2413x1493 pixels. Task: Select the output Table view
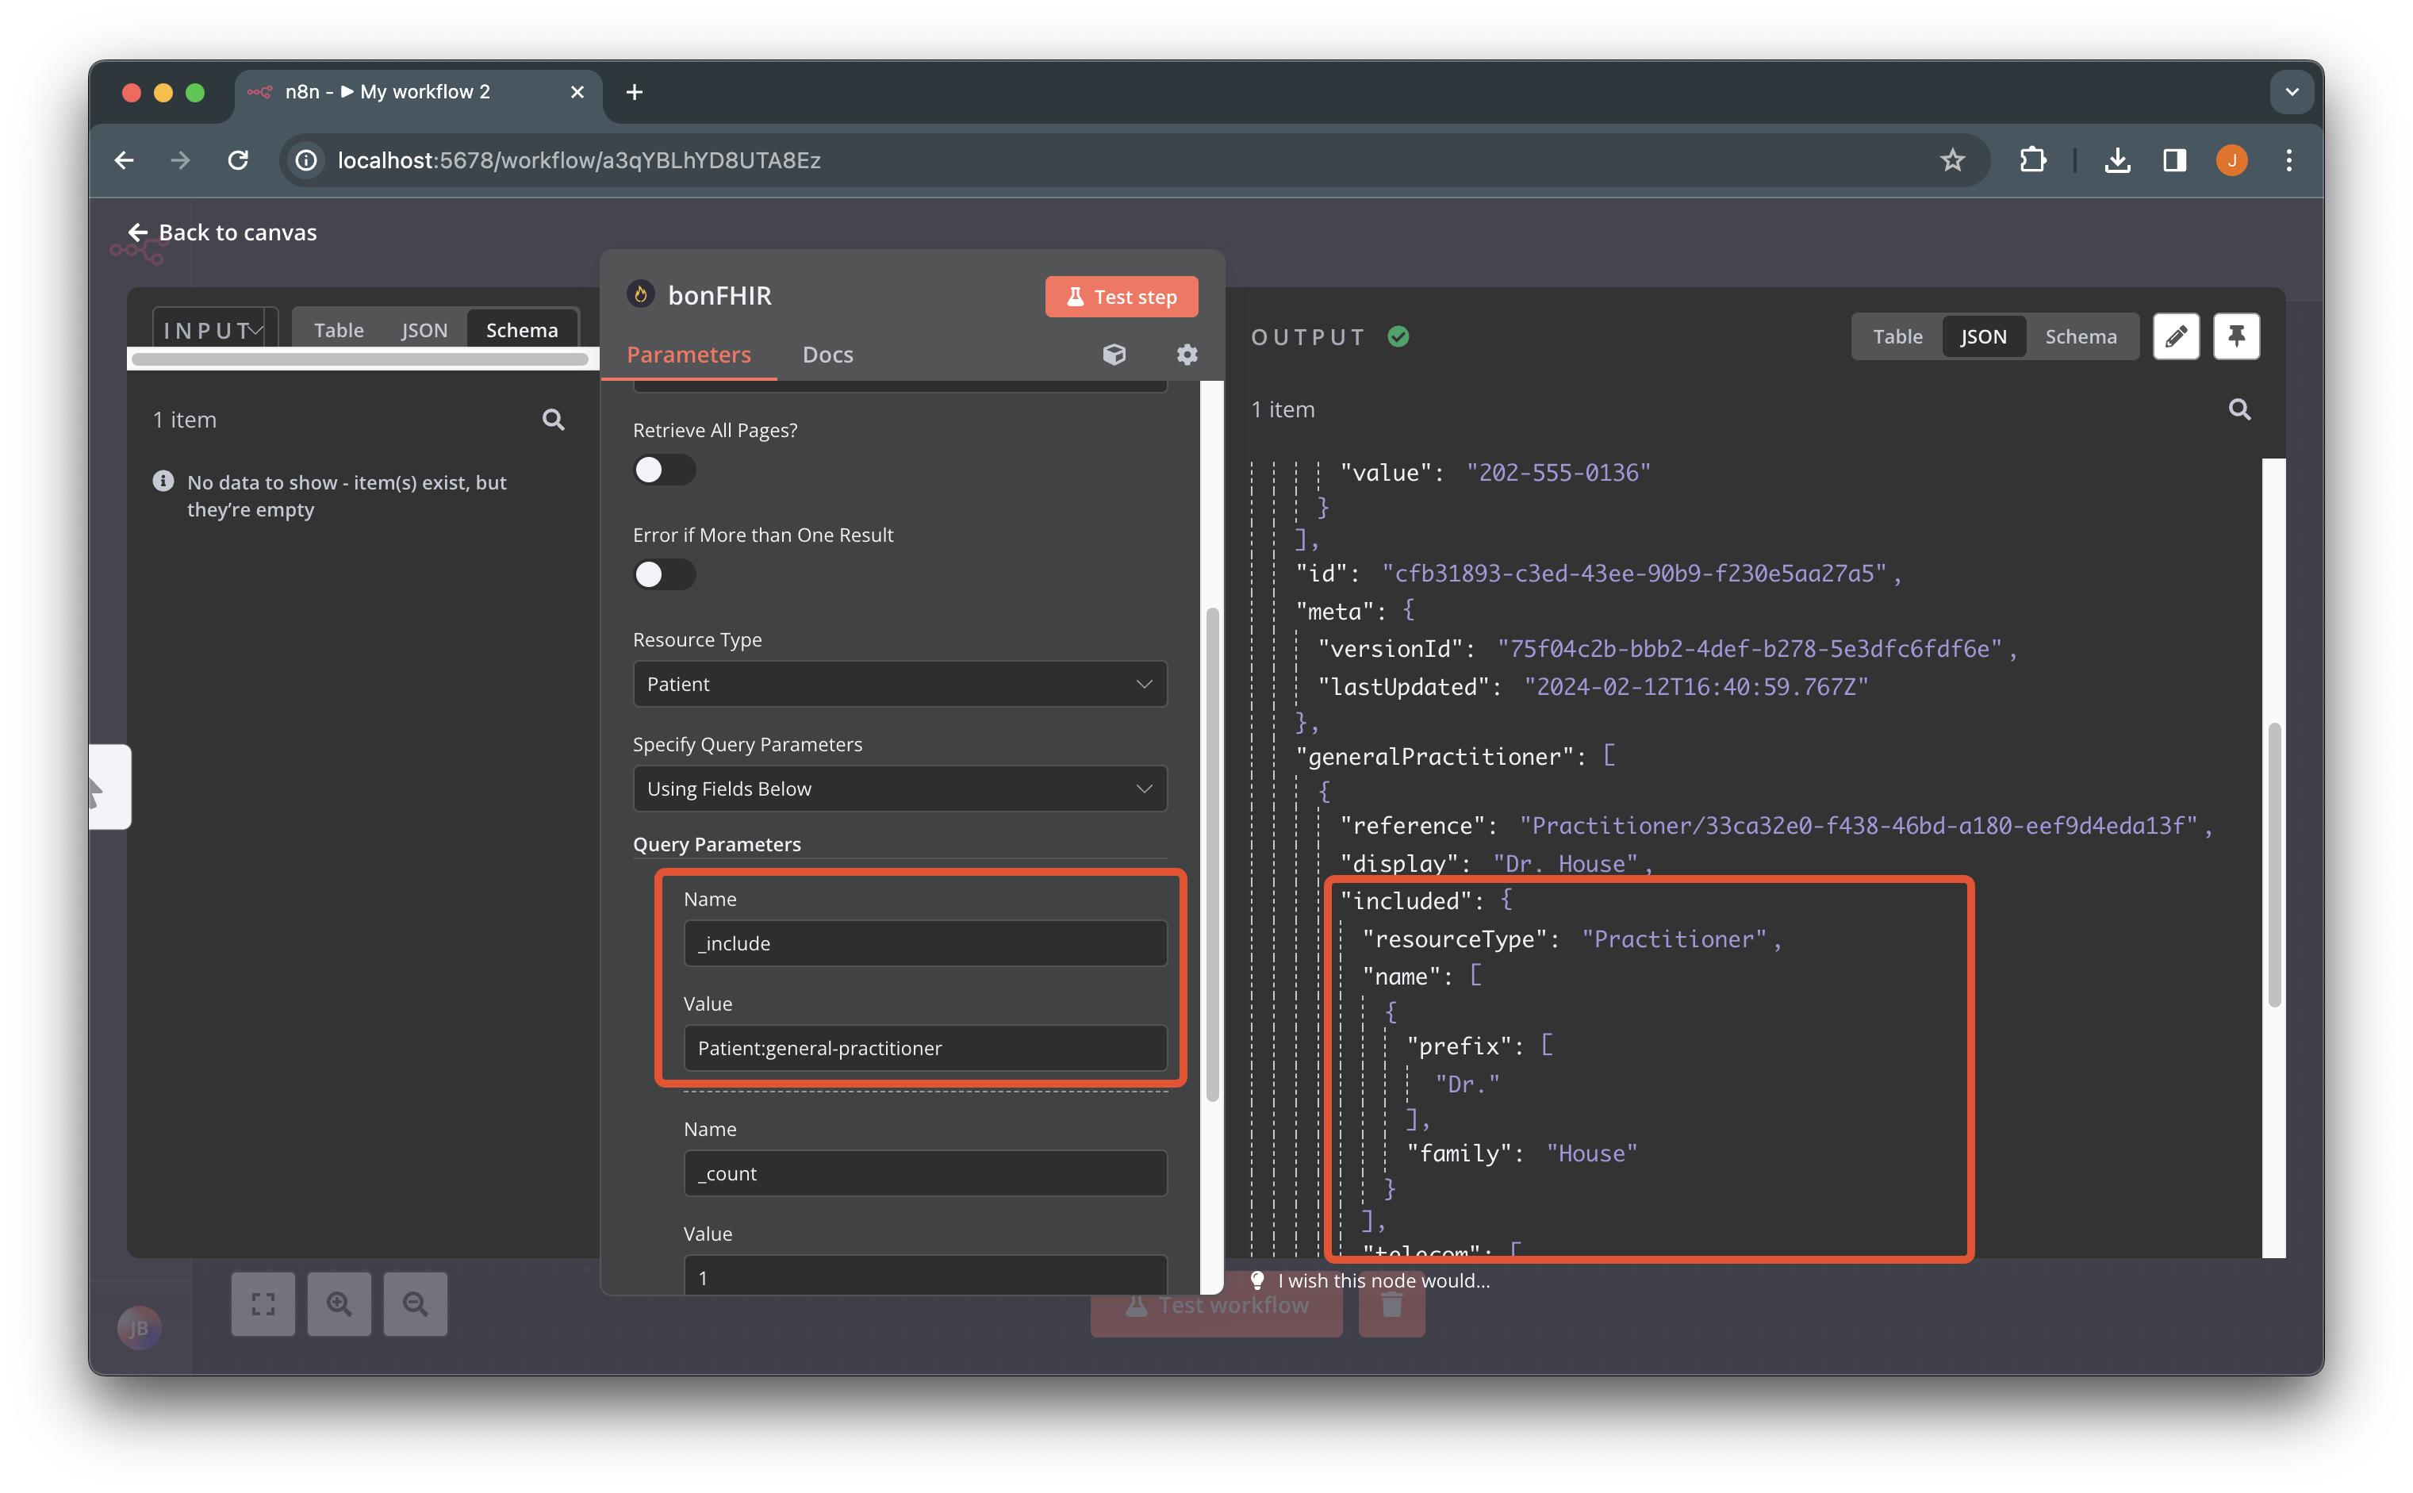pyautogui.click(x=1897, y=336)
